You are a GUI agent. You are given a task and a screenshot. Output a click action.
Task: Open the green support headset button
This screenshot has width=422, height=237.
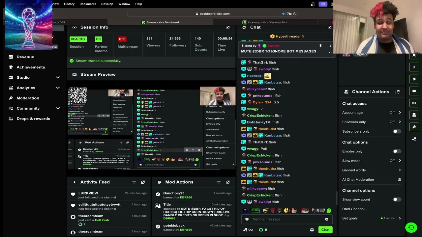(411, 227)
